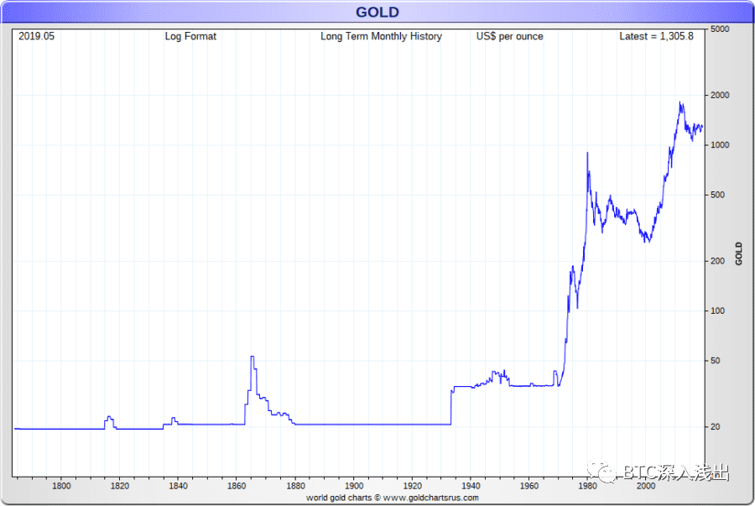
Task: Click the WeChat logo icon in watermark
Action: pyautogui.click(x=601, y=471)
